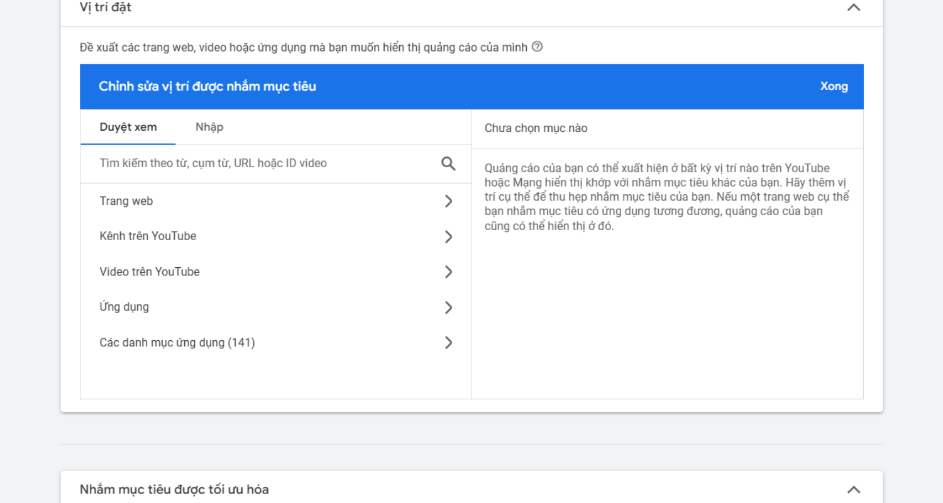Click the help icon beside placement description
Image resolution: width=943 pixels, height=503 pixels.
coord(537,47)
